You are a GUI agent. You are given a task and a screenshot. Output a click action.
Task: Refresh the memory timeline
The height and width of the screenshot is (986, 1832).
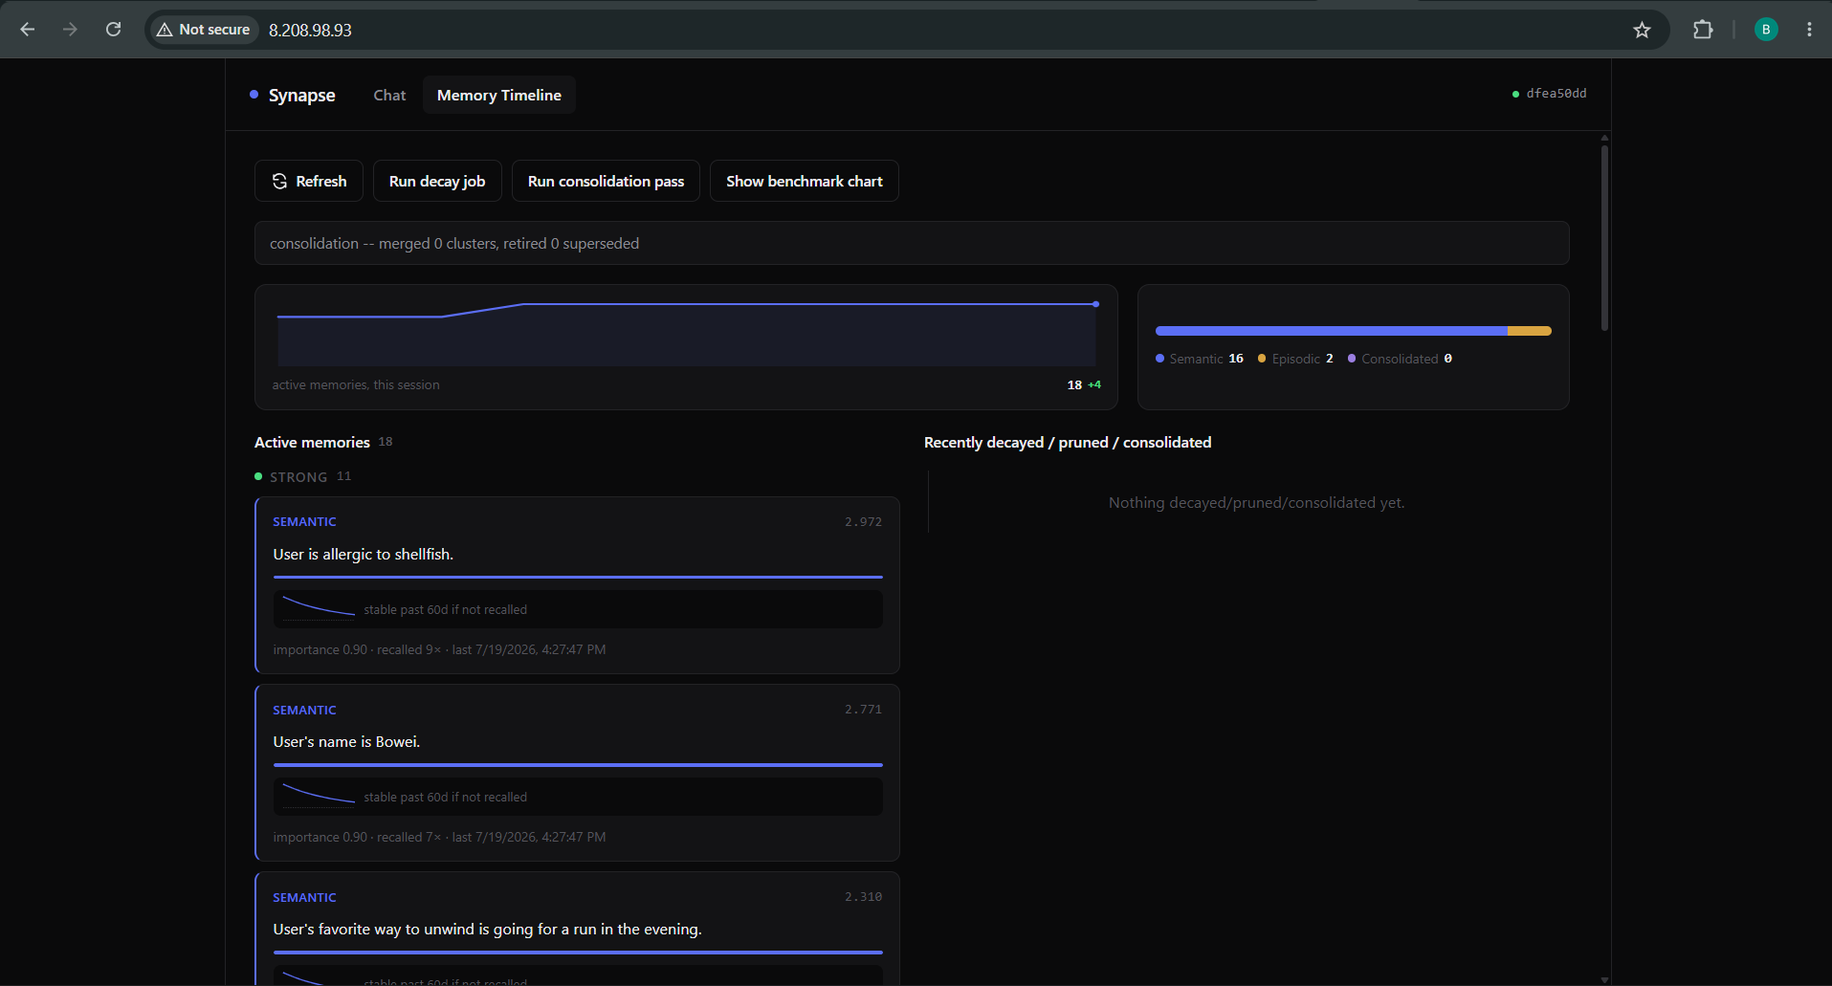(309, 181)
